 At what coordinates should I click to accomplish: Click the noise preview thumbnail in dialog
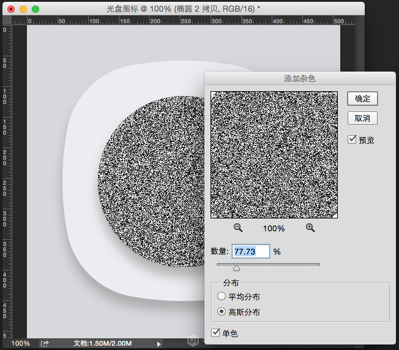tap(274, 155)
